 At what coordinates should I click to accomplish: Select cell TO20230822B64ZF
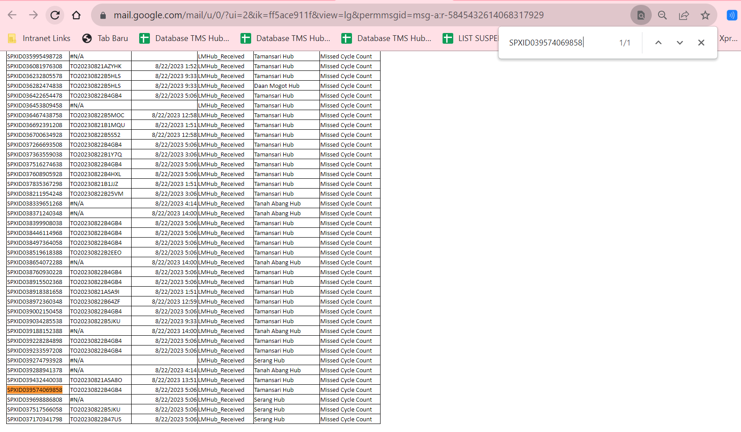100,301
